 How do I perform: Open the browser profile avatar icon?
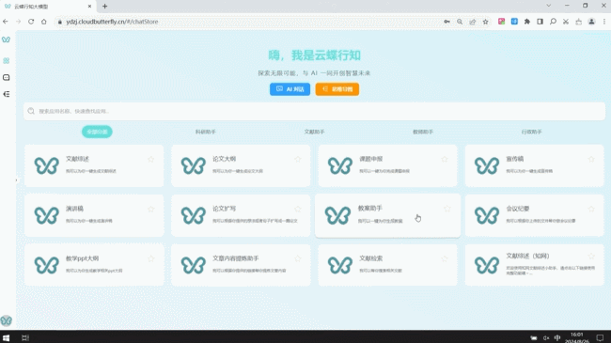(x=591, y=22)
